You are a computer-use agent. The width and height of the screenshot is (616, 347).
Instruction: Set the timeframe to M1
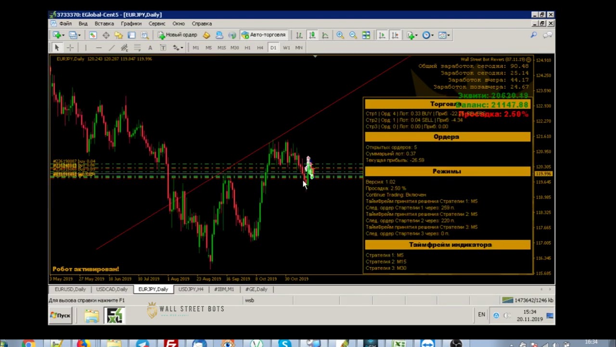(196, 48)
